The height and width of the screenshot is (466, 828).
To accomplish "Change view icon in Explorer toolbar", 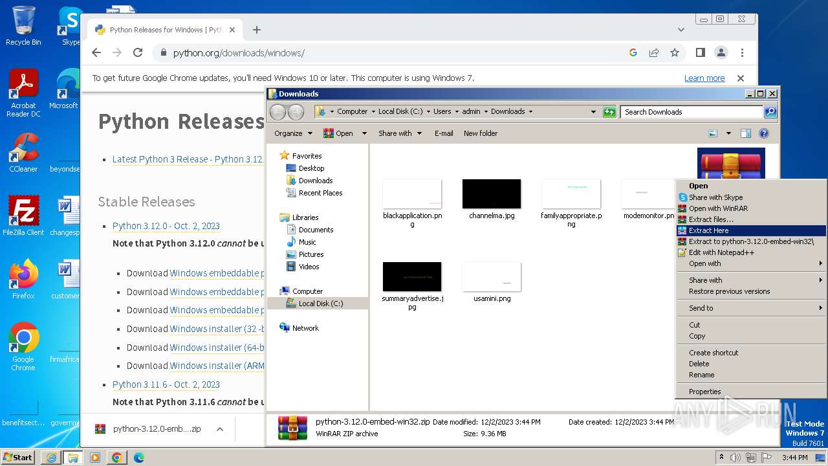I will [x=713, y=133].
